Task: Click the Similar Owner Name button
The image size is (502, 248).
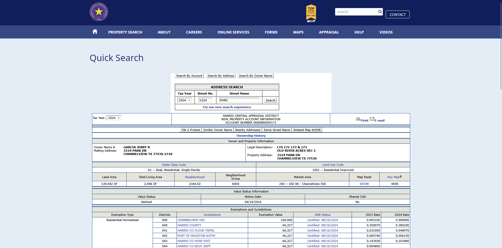Action: (218, 130)
